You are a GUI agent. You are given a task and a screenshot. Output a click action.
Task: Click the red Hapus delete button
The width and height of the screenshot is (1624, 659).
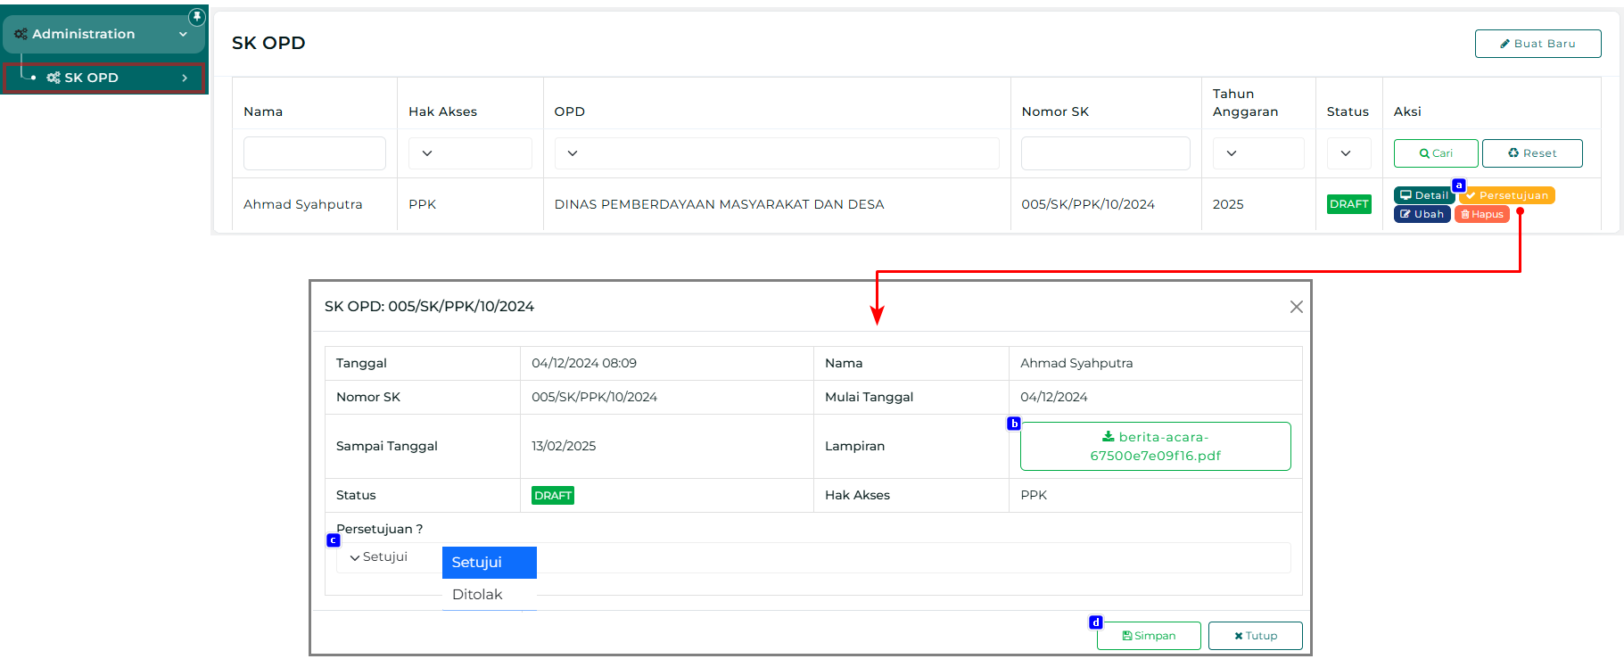(1481, 214)
